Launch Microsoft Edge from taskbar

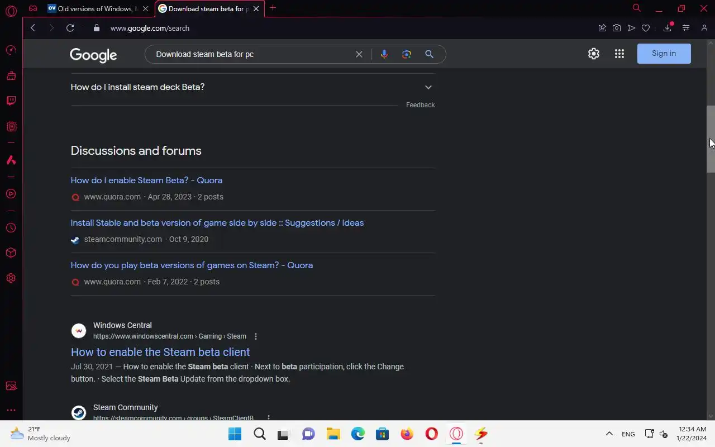[x=358, y=434]
